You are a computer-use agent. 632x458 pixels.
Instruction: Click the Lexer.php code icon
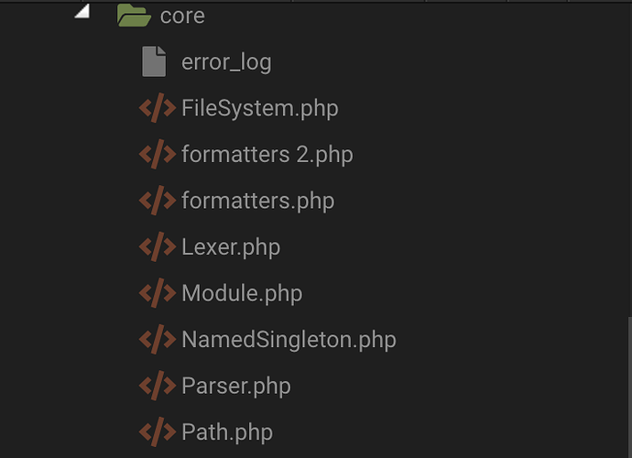pyautogui.click(x=157, y=247)
